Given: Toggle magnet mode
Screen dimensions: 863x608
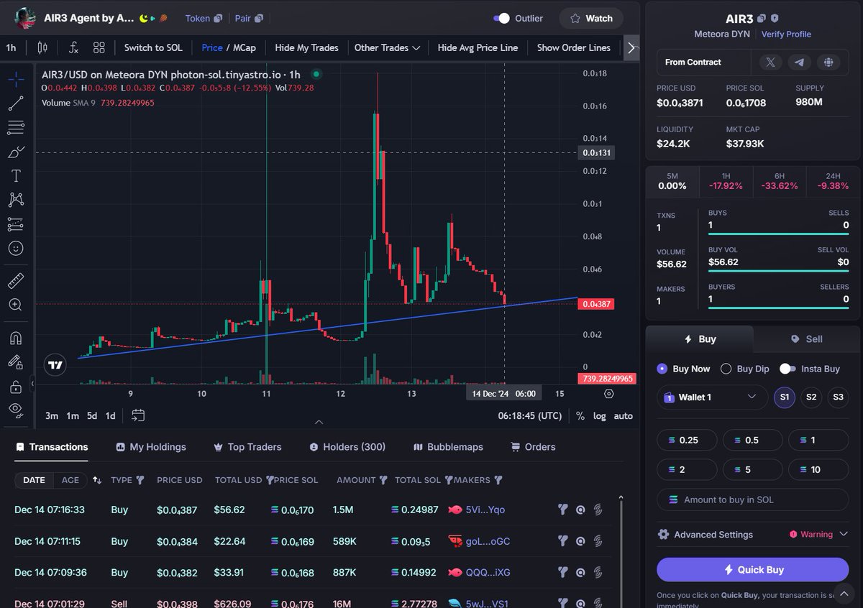Looking at the screenshot, I should point(16,337).
